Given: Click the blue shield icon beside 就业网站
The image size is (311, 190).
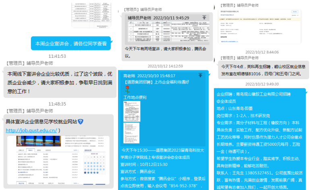Looking at the screenshot, I should coord(81,121).
